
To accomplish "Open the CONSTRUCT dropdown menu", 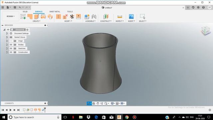I will click(x=106, y=21).
